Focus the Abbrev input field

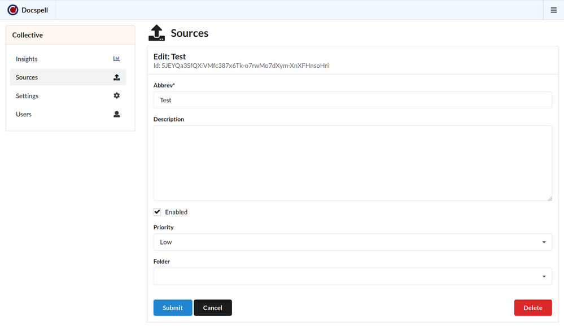click(352, 100)
